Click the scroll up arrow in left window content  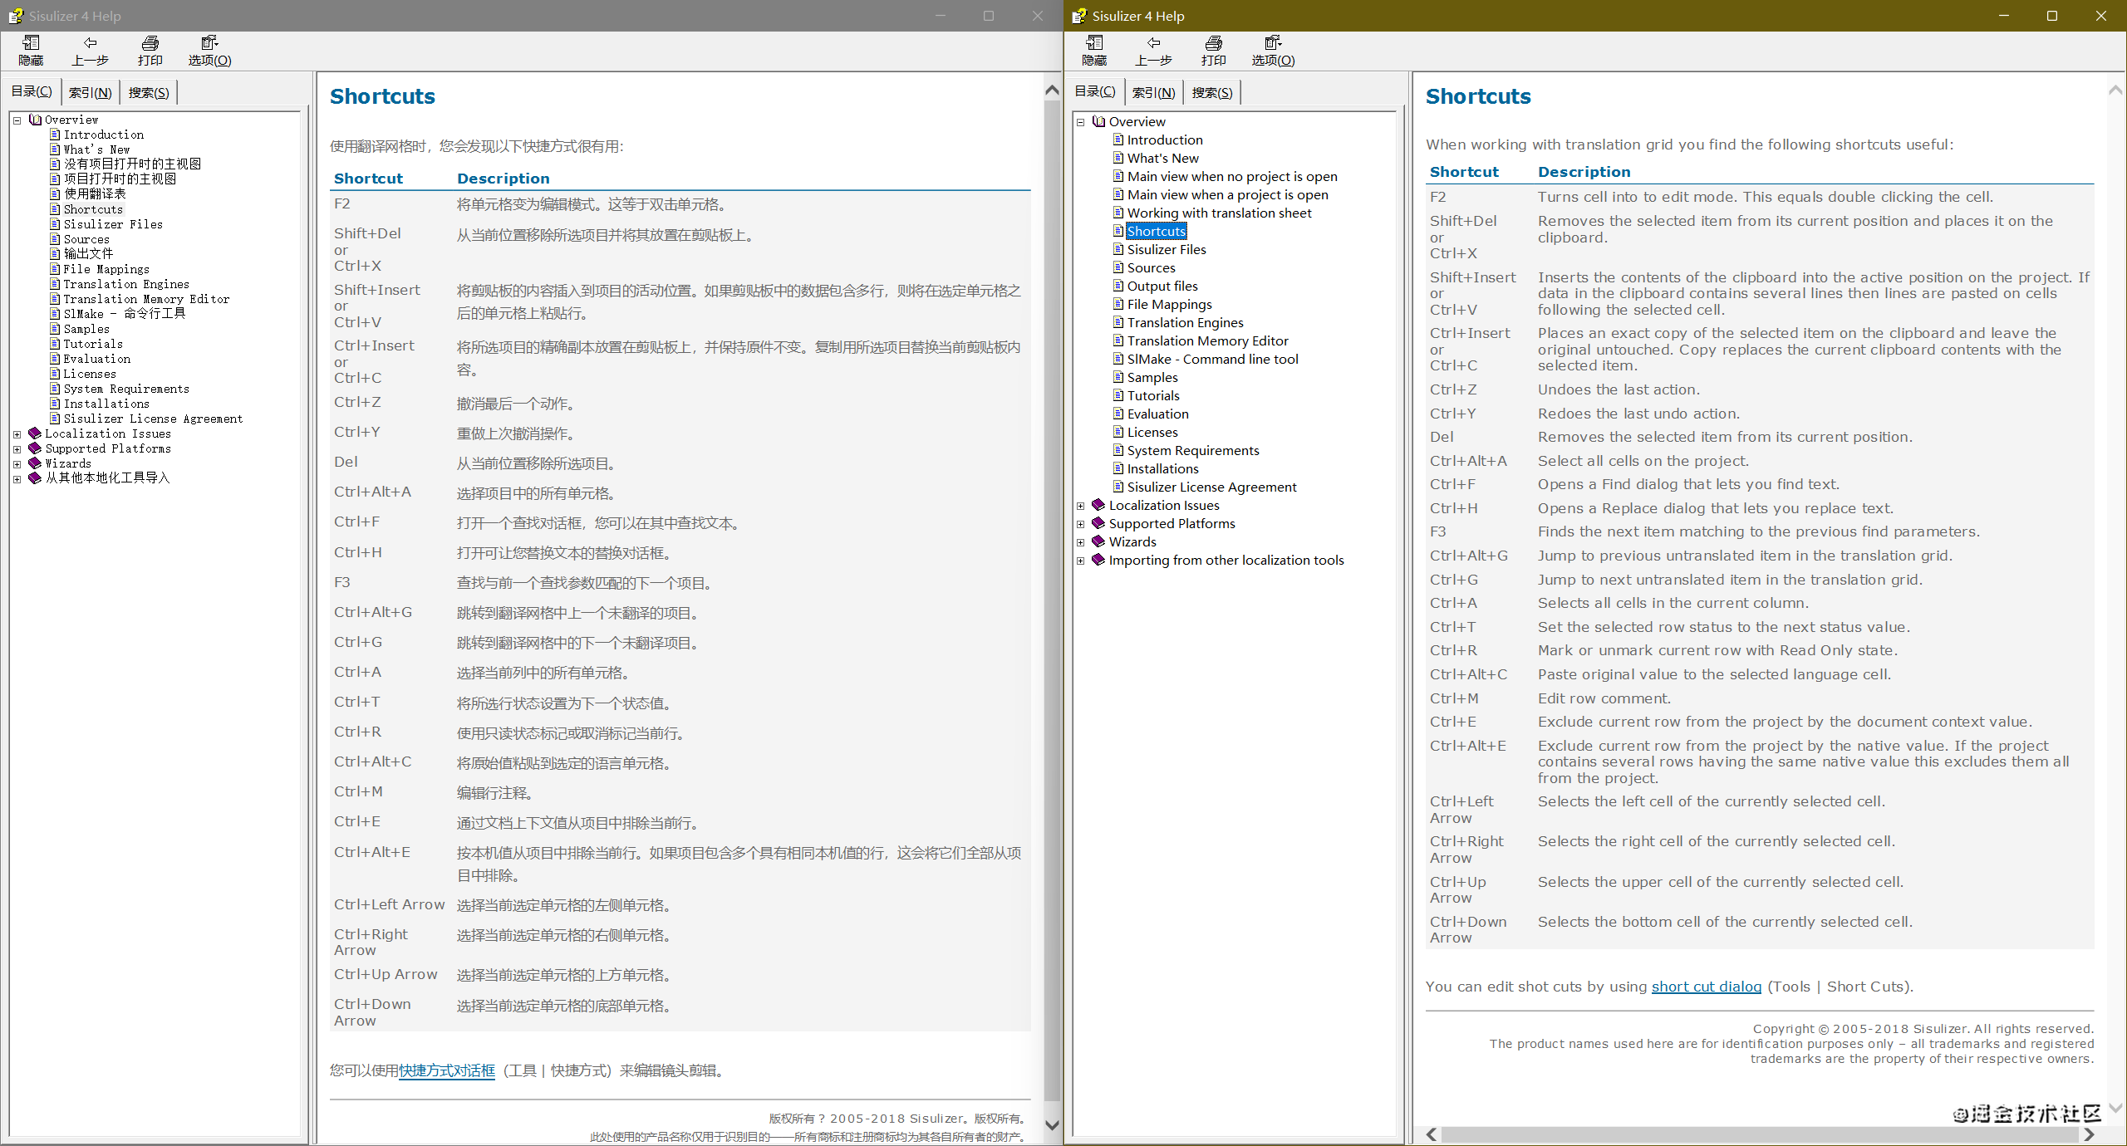tap(1052, 90)
